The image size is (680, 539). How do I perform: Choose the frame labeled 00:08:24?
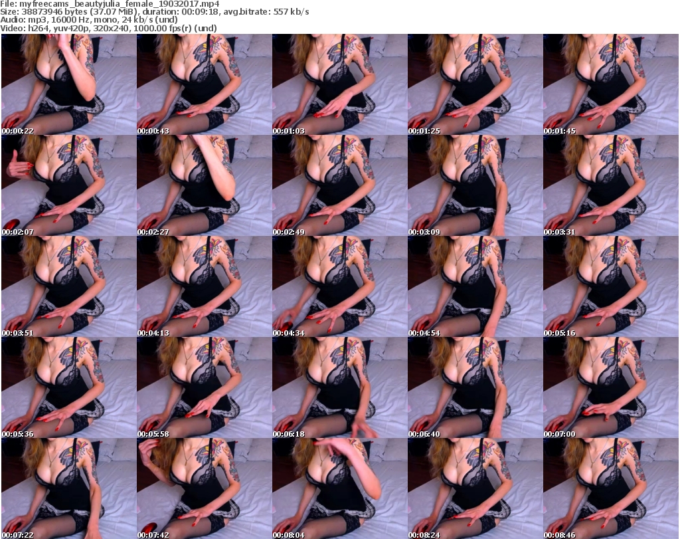click(x=475, y=488)
